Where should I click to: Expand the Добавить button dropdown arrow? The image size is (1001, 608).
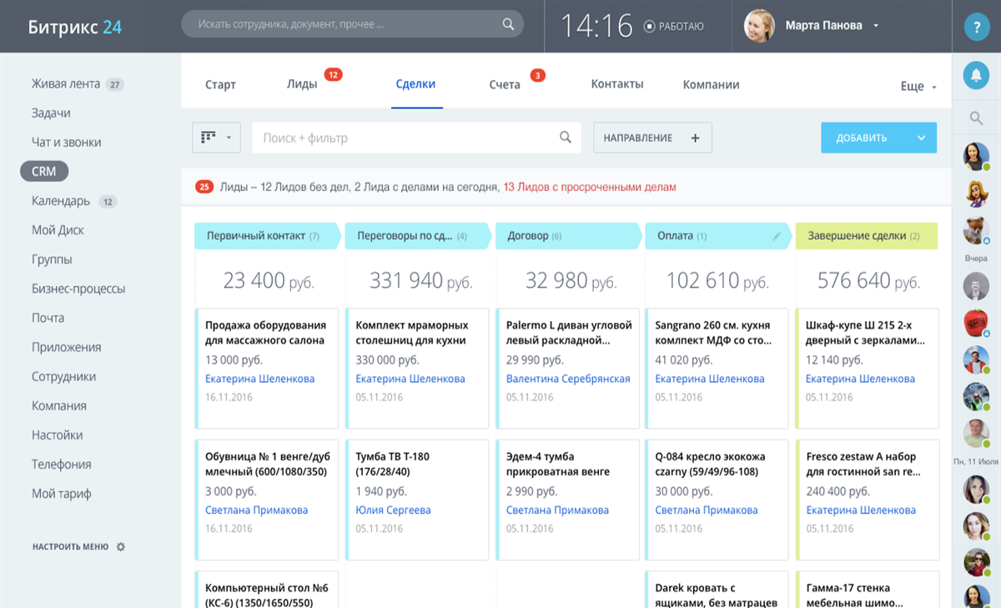click(922, 137)
